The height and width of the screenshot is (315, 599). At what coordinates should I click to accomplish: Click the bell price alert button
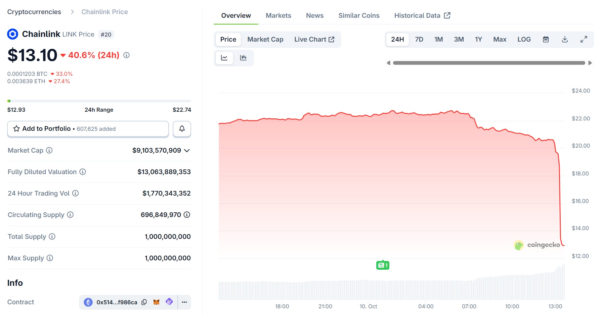pos(182,129)
